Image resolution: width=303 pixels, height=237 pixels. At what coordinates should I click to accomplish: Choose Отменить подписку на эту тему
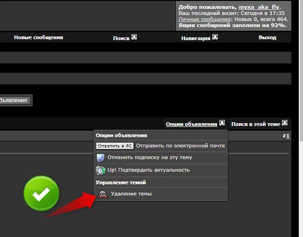pyautogui.click(x=150, y=158)
